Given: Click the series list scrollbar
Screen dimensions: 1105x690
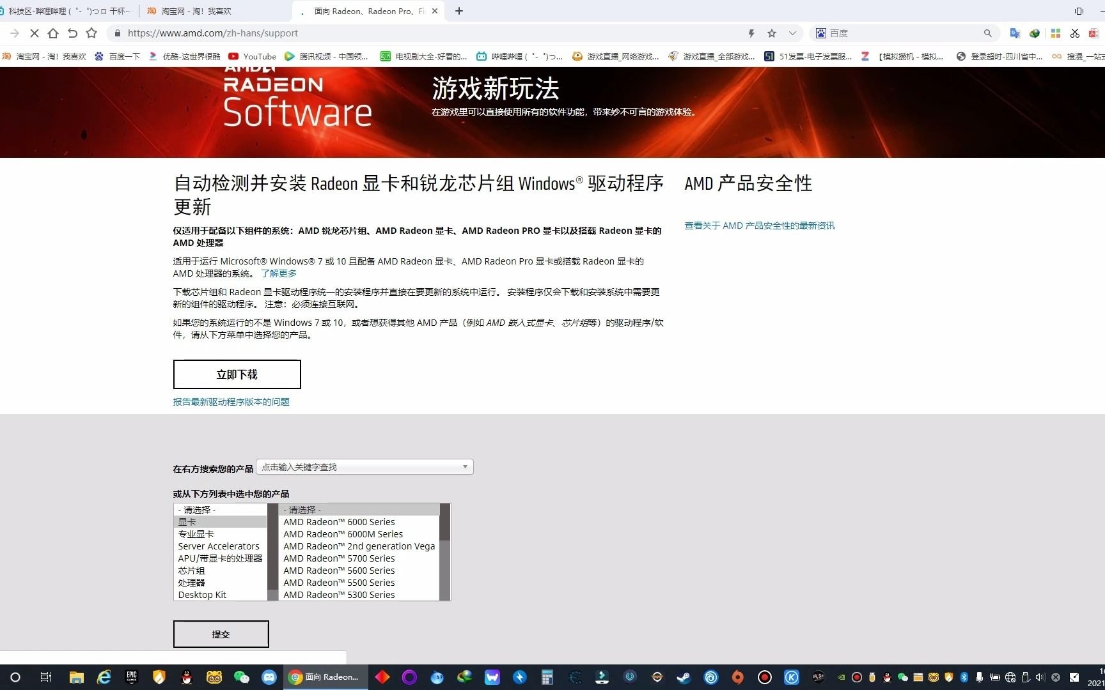Looking at the screenshot, I should click(x=445, y=552).
